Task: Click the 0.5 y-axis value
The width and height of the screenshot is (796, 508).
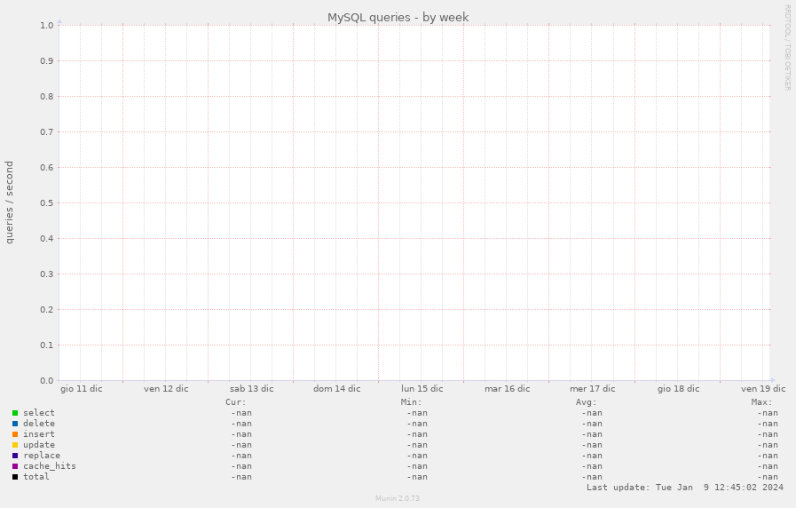Action: 47,203
